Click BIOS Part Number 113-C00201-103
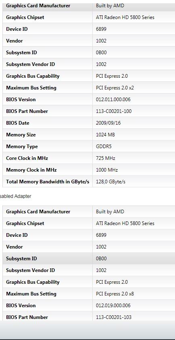 [x=114, y=317]
